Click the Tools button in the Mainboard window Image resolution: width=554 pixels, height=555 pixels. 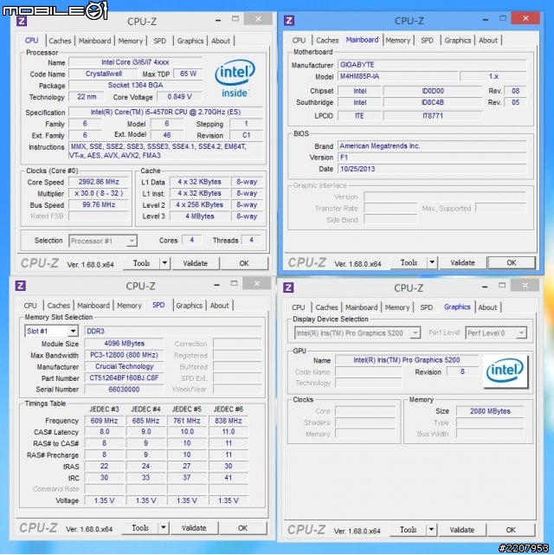409,262
